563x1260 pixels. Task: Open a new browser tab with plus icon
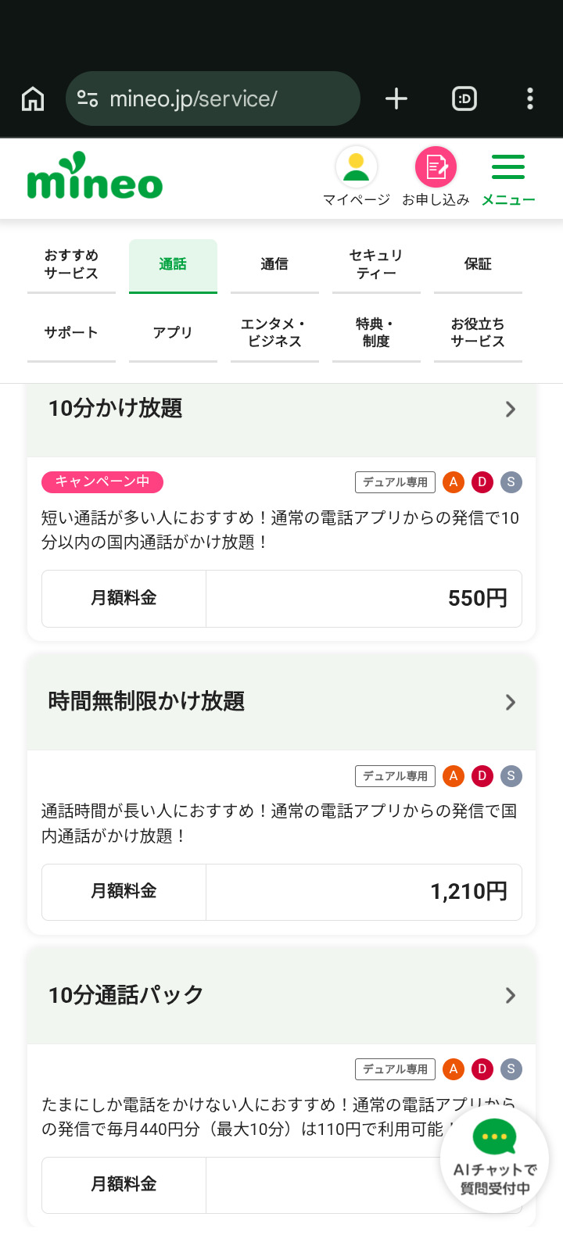396,98
